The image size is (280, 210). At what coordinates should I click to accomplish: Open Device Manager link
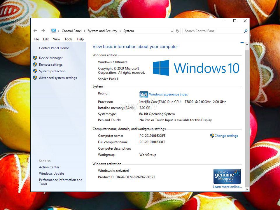tap(51, 58)
